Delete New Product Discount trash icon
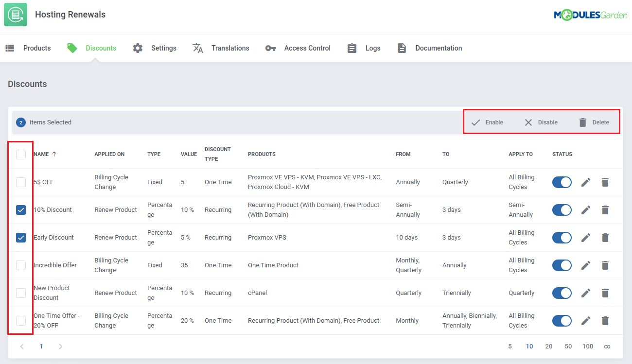This screenshot has height=364, width=632. click(x=605, y=293)
